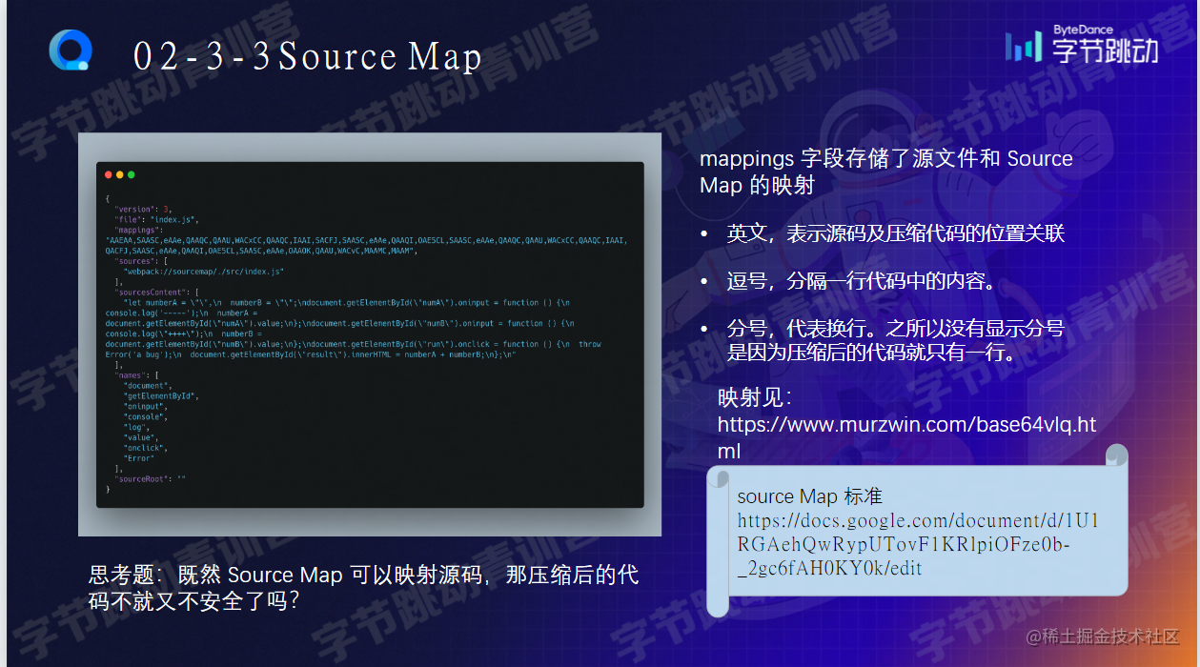This screenshot has width=1200, height=667.
Task: Open the murzwin base64vlq.html link
Action: 906,437
